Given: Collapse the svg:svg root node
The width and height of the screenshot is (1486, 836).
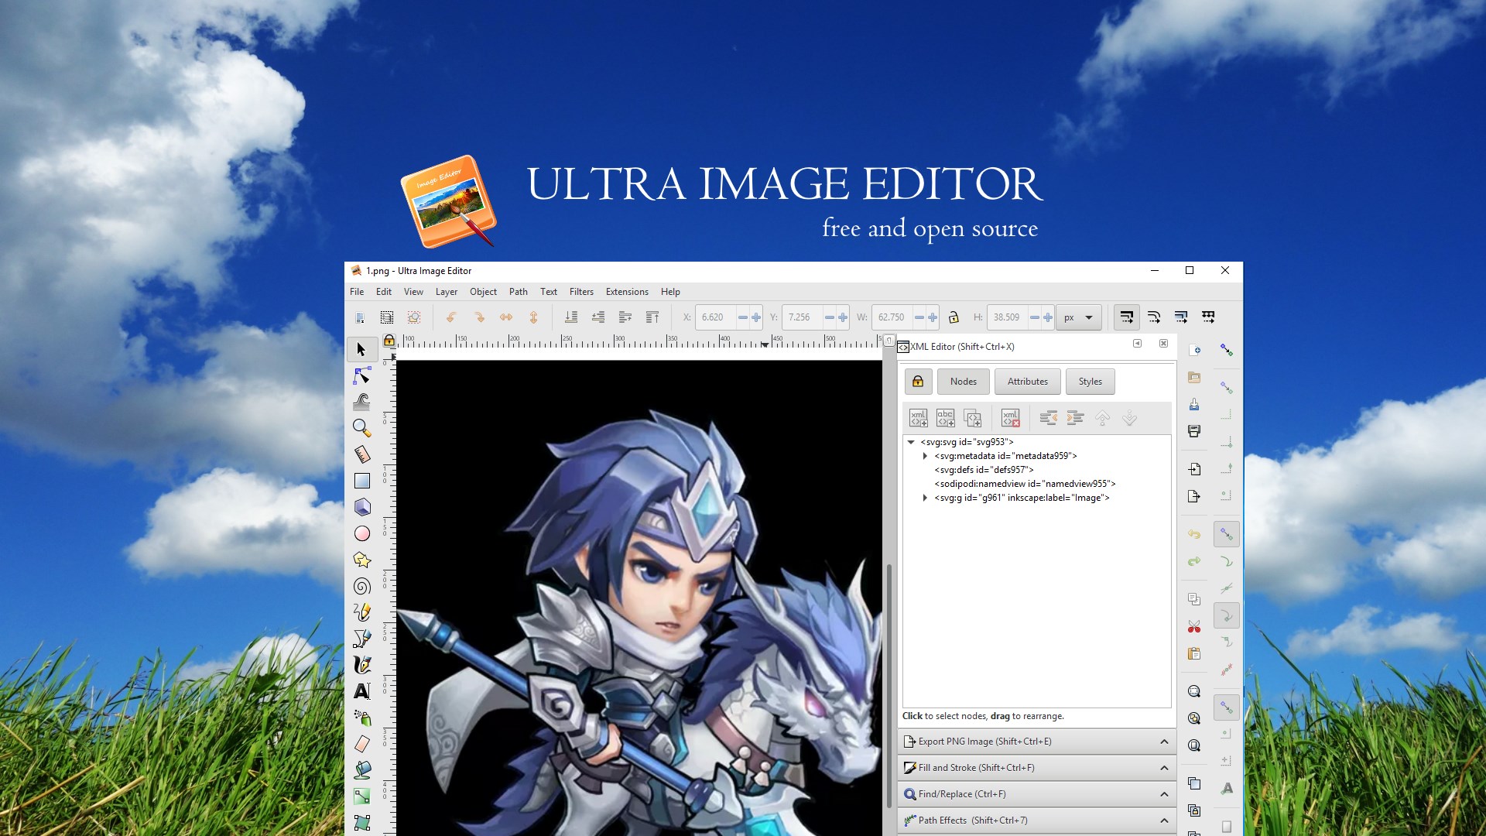Looking at the screenshot, I should [912, 442].
